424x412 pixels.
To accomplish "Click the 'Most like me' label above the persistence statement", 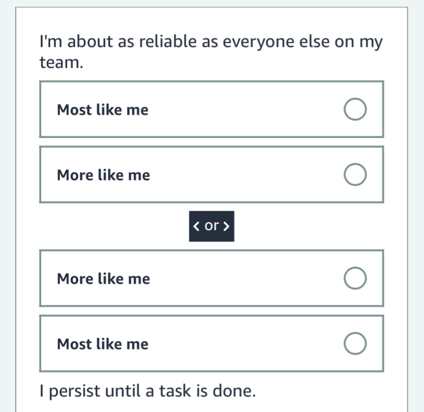I will (x=102, y=344).
